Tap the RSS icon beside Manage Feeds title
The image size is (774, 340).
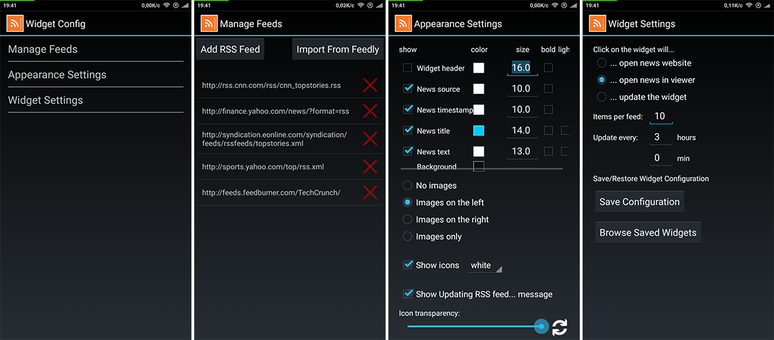pyautogui.click(x=208, y=23)
